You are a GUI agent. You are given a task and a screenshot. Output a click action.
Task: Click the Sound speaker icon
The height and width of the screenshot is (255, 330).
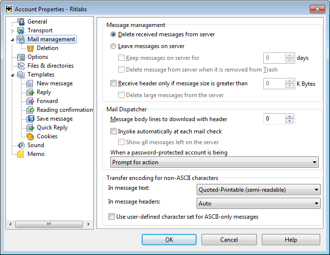21,145
